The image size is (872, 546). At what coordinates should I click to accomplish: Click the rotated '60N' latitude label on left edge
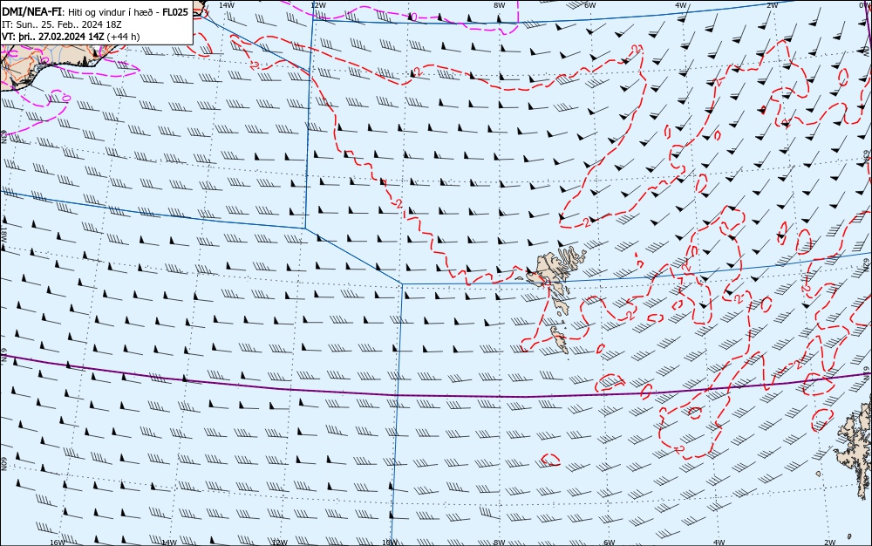[x=3, y=464]
